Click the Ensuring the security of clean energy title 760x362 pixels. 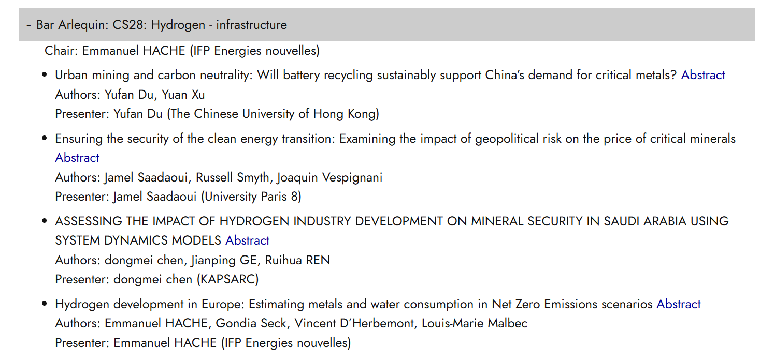click(x=395, y=139)
